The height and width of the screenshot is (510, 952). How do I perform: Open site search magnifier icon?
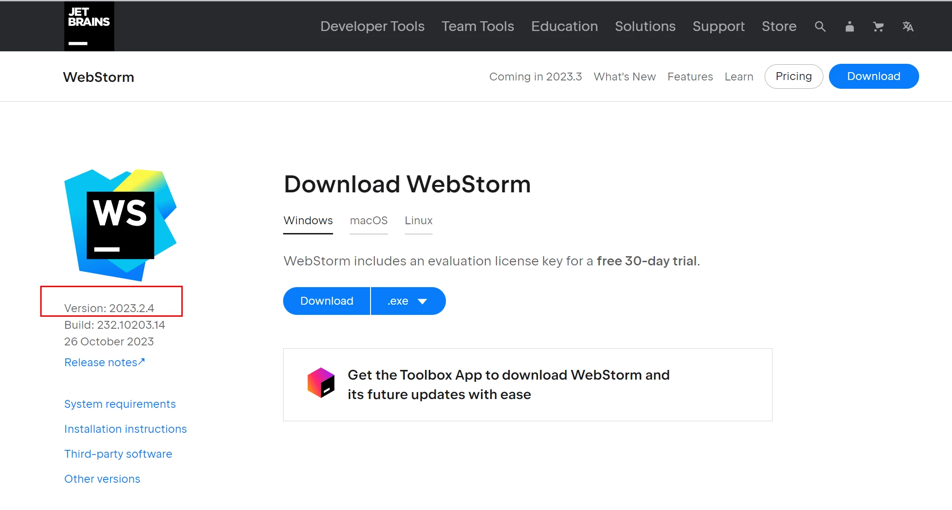point(820,27)
